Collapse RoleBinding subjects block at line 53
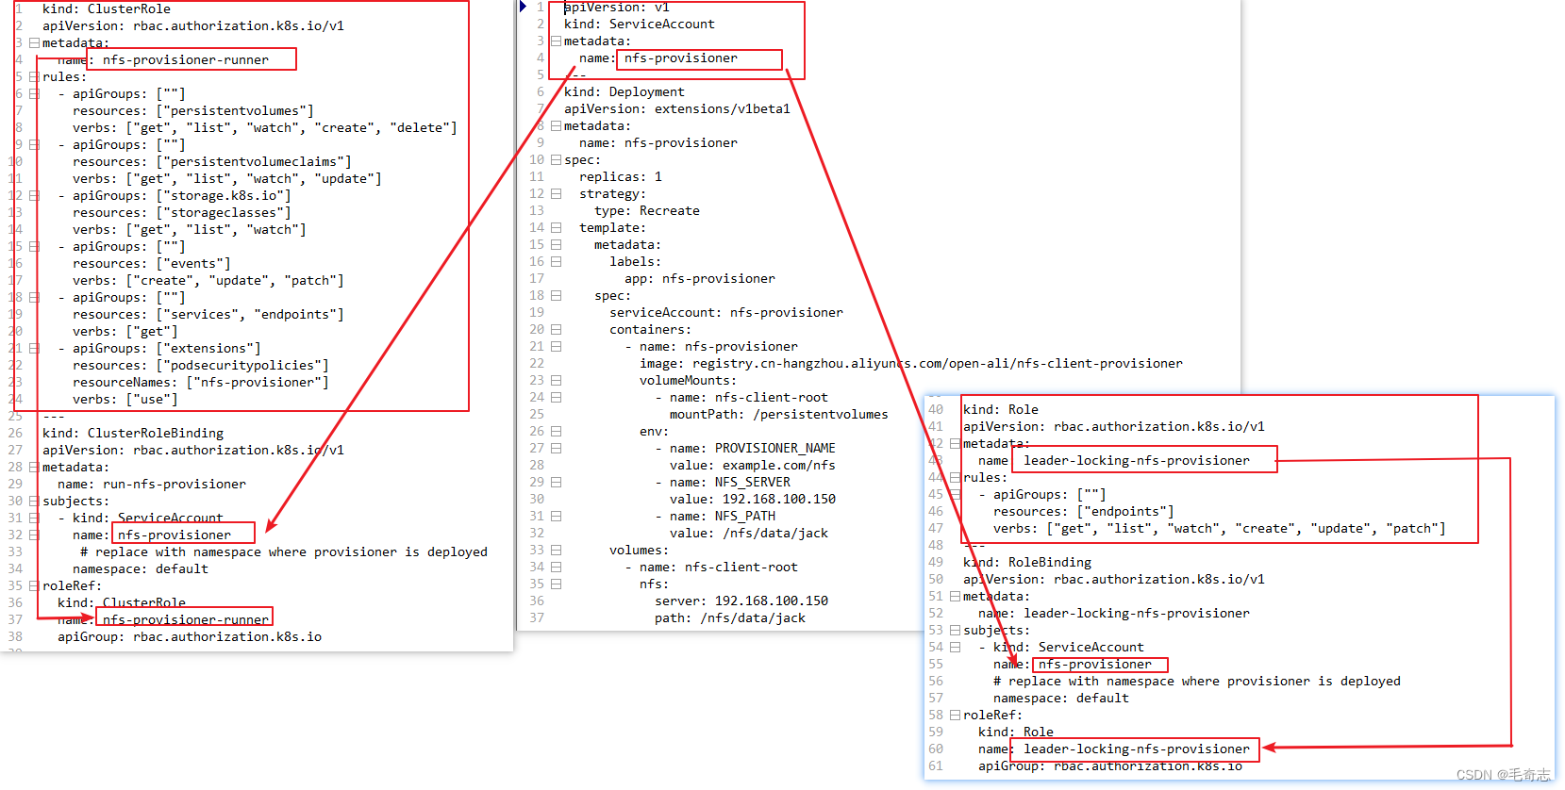This screenshot has height=790, width=1565. point(955,630)
